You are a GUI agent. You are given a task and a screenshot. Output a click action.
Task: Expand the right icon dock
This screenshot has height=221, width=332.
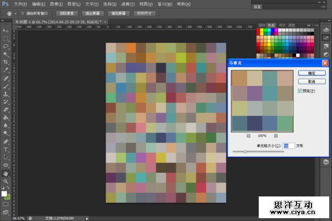(x=329, y=21)
